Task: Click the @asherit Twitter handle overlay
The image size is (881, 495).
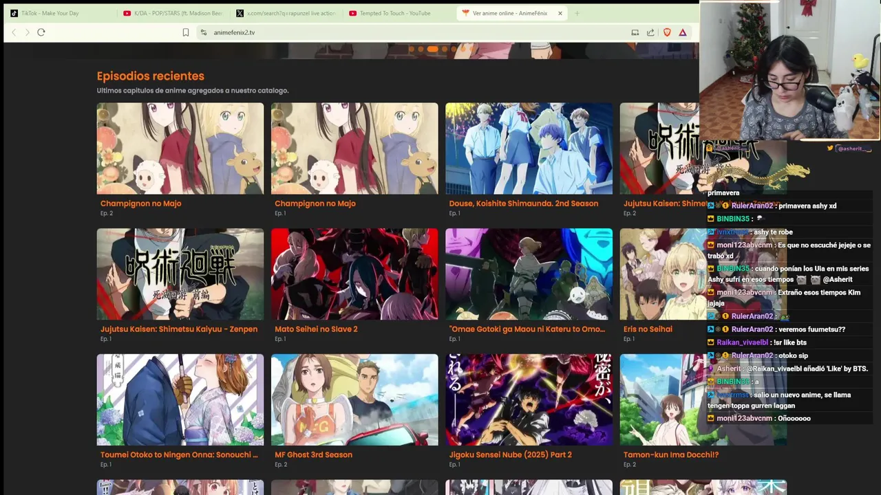Action: point(849,148)
